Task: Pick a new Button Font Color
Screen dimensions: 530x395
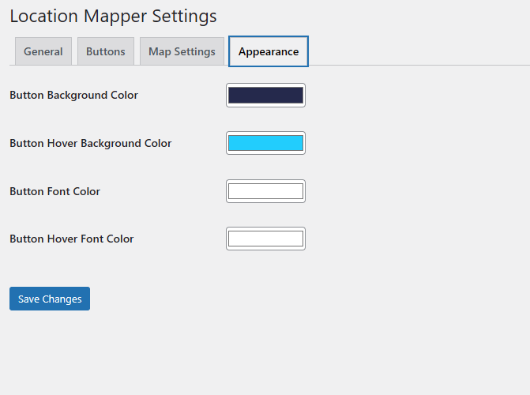Action: (265, 191)
